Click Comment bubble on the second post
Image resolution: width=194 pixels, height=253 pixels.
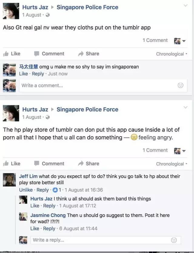49,164
